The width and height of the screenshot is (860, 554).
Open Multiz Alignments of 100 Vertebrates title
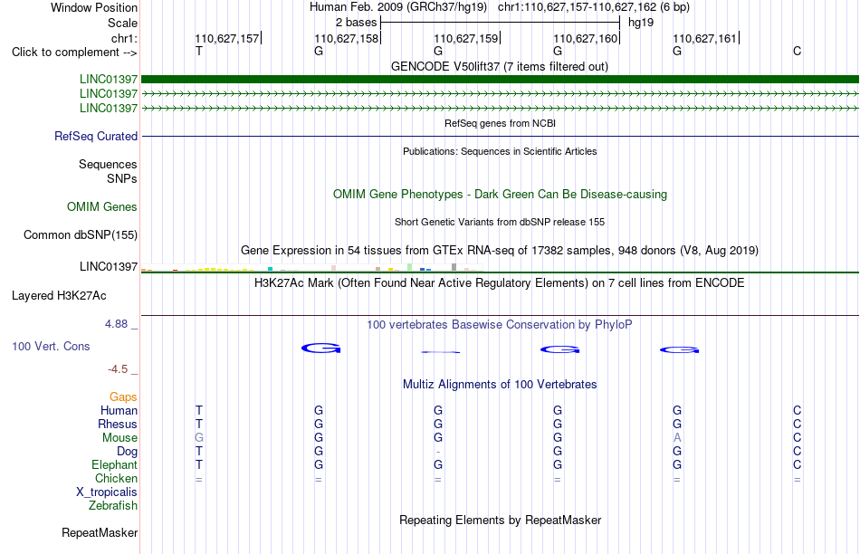coord(500,385)
